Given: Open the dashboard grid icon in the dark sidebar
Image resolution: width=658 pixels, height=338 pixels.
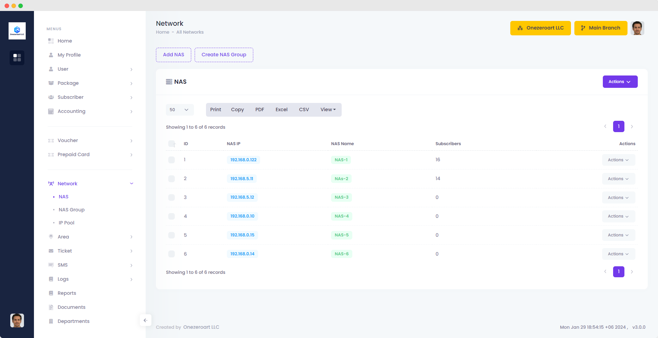Looking at the screenshot, I should (17, 58).
